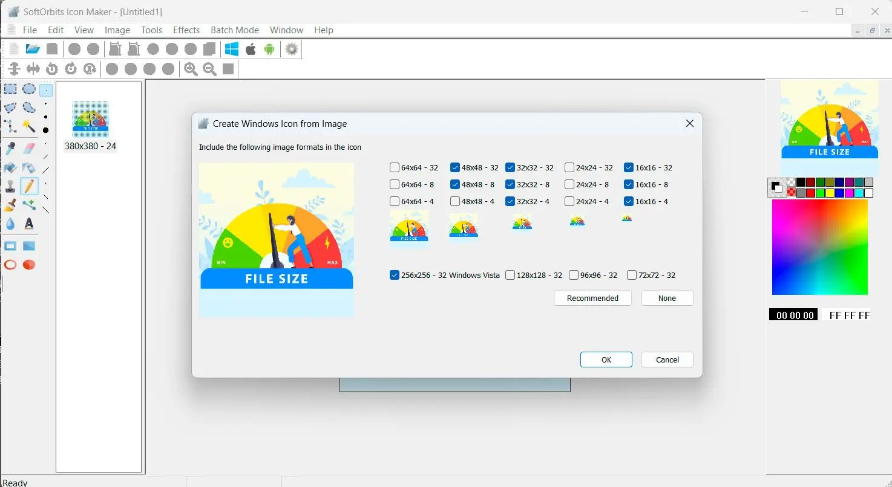Open Windows icon creation mode
Viewport: 892px width, 487px height.
(x=231, y=49)
